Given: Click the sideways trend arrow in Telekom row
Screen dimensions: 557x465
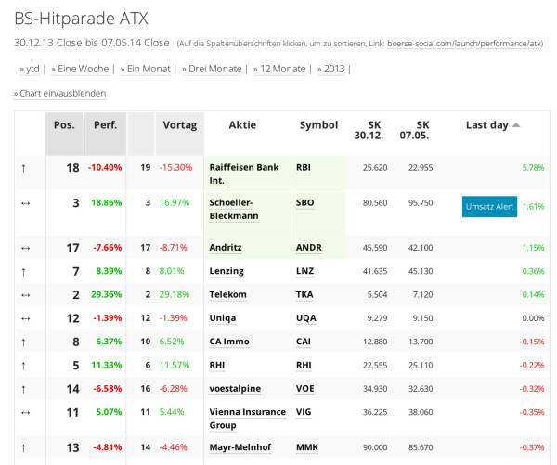Looking at the screenshot, I should coord(25,294).
